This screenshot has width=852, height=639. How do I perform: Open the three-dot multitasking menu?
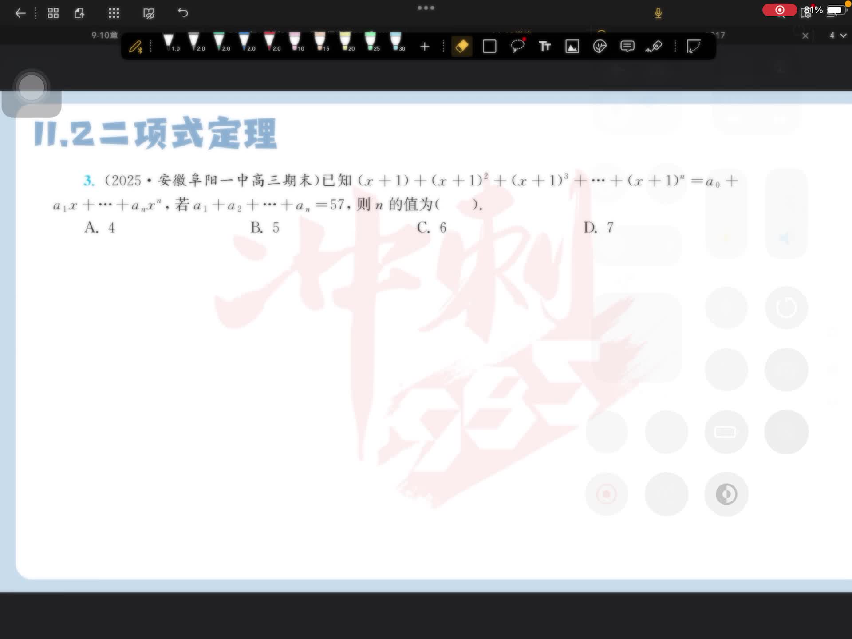[x=426, y=8]
